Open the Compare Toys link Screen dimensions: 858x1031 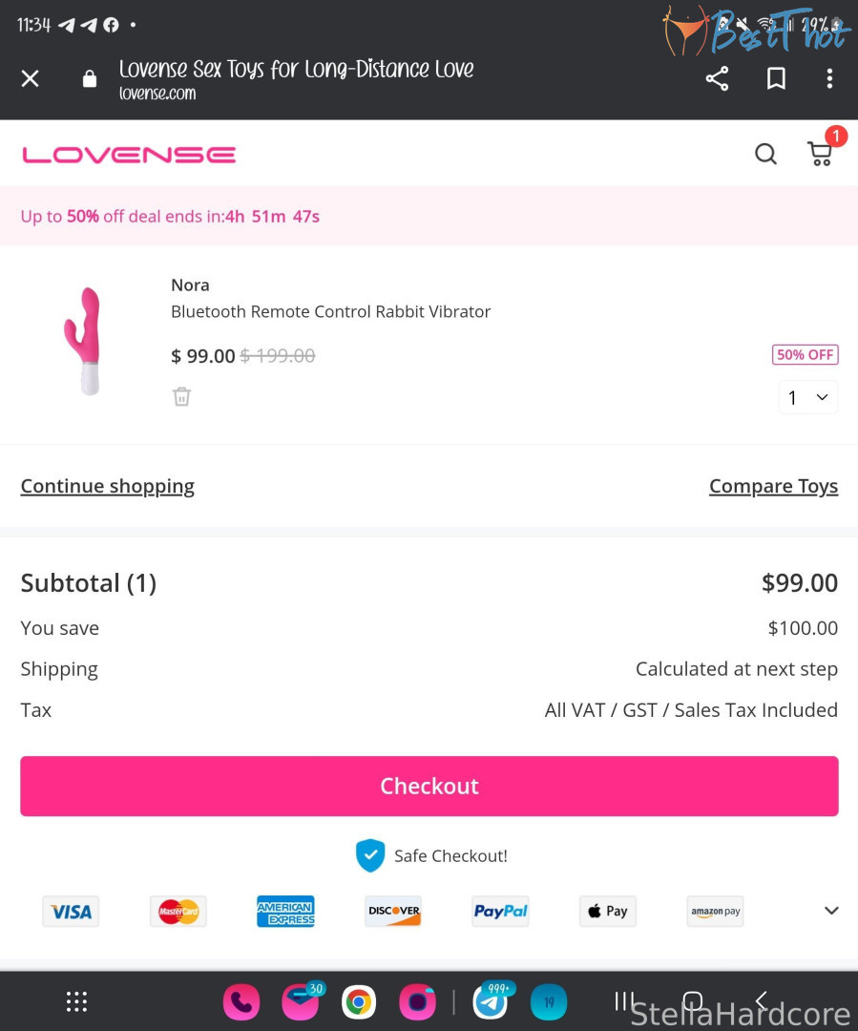[773, 486]
